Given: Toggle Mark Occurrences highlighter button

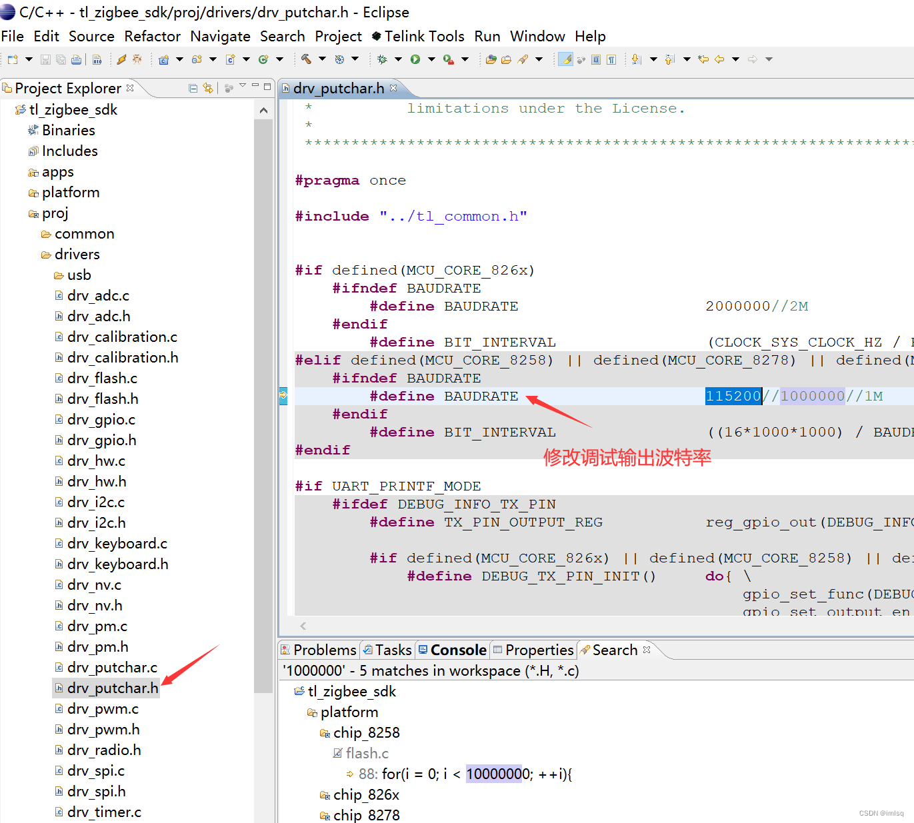Looking at the screenshot, I should [x=565, y=59].
